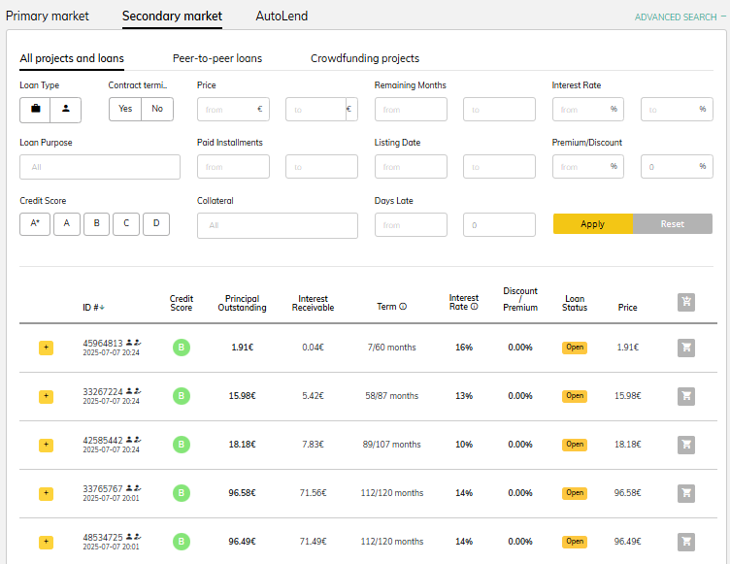Click the Days Late from field
The image size is (730, 564).
[411, 225]
